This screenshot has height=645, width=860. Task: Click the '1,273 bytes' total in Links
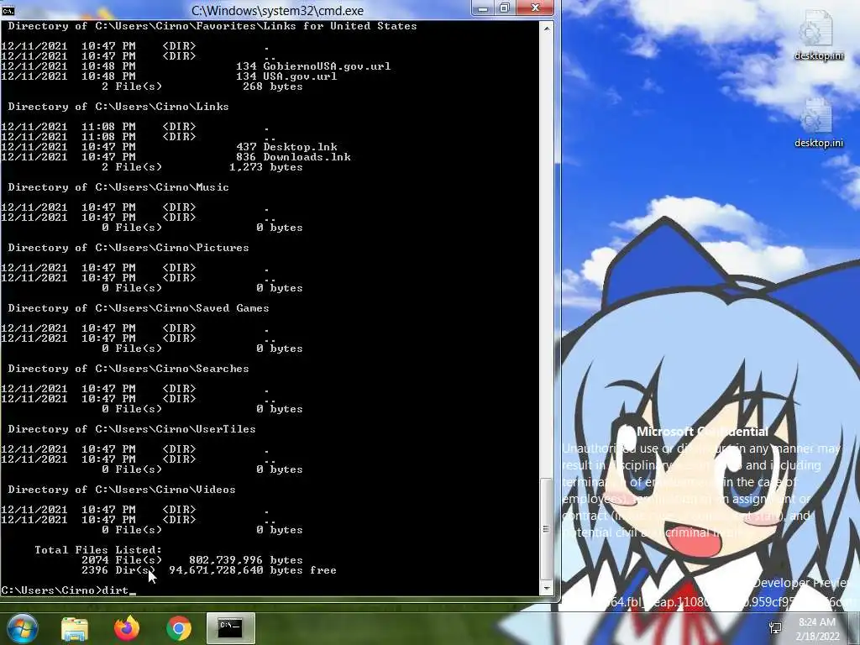(x=265, y=167)
